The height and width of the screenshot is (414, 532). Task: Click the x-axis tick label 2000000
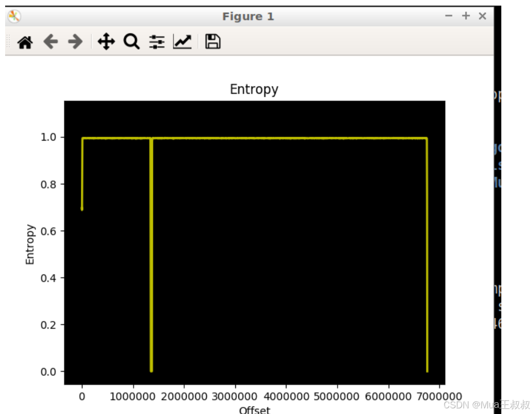pyautogui.click(x=184, y=397)
